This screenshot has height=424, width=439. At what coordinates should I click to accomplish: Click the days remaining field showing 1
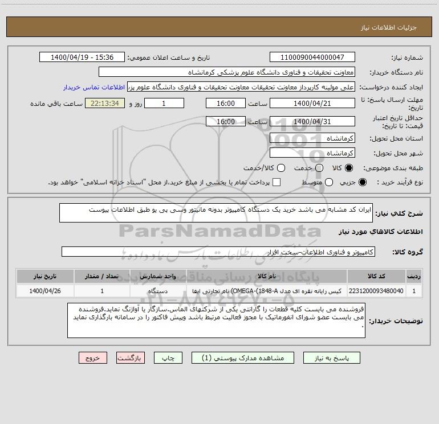coord(164,103)
